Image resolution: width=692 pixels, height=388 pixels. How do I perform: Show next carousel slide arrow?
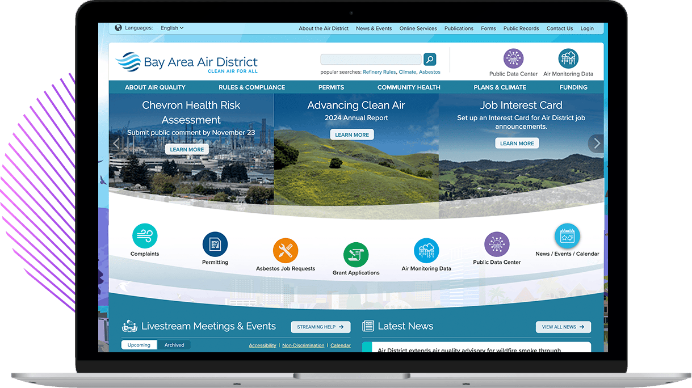pos(596,144)
